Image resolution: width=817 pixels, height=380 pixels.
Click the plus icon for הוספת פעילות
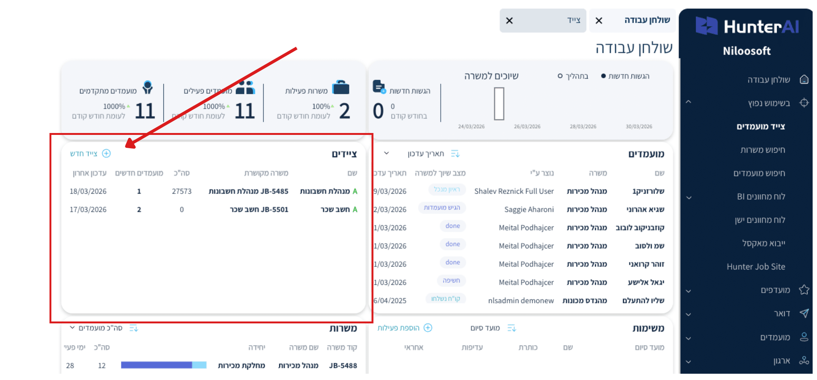point(428,328)
